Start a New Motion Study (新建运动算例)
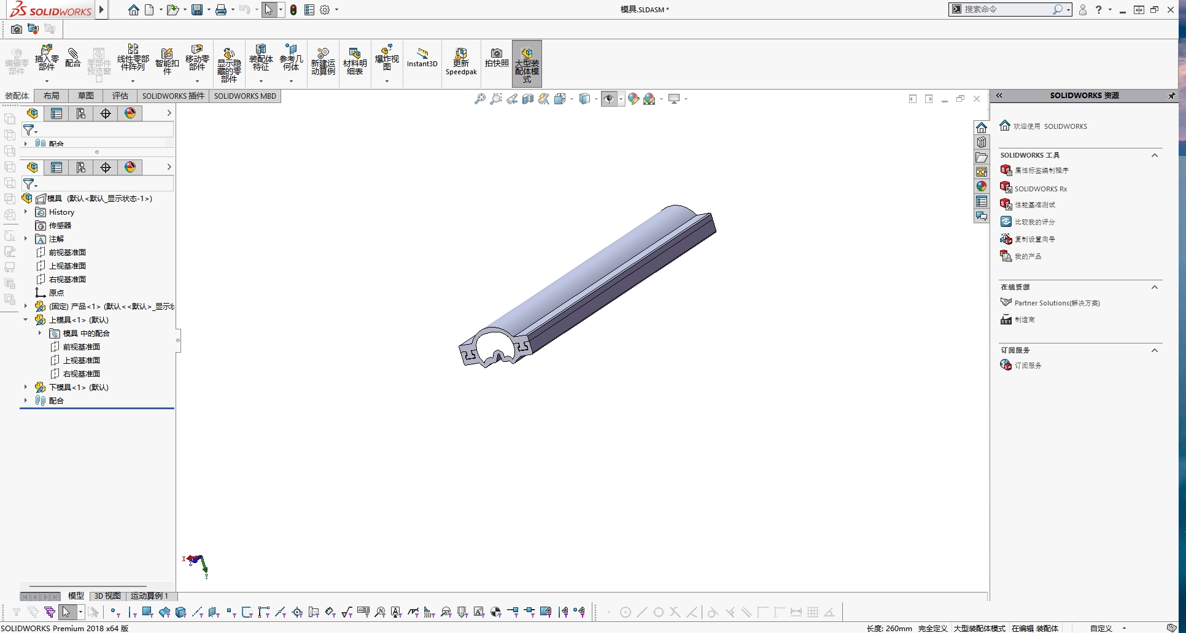The width and height of the screenshot is (1186, 633). pos(323,61)
